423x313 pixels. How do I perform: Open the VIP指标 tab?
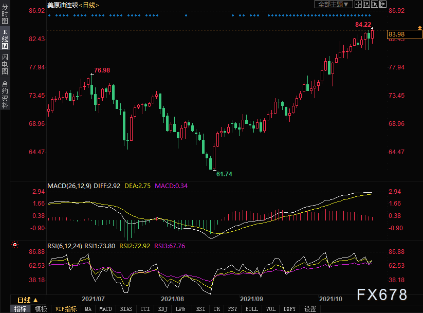pos(66,309)
